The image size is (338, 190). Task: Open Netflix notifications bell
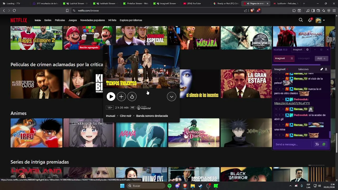click(310, 20)
